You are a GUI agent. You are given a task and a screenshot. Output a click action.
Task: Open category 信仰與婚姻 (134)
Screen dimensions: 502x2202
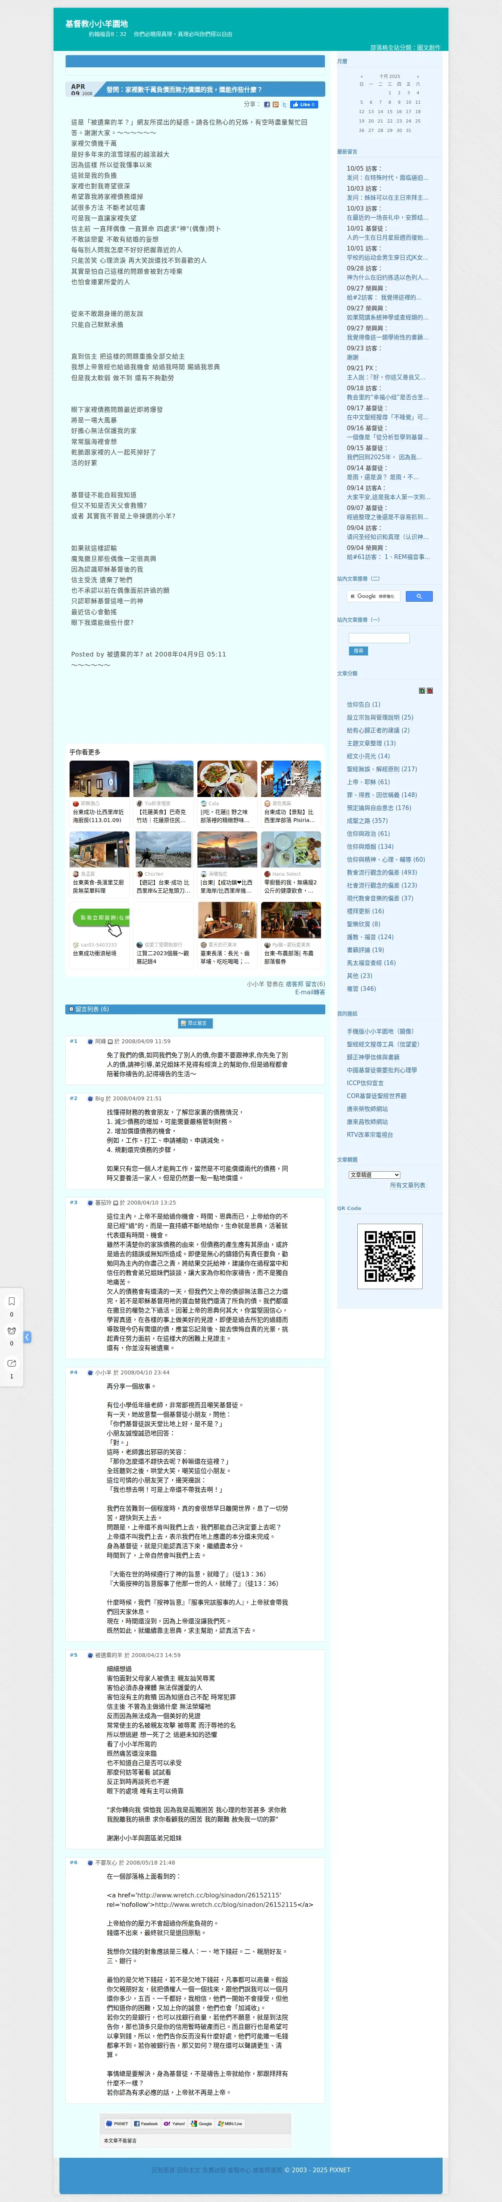(x=371, y=846)
